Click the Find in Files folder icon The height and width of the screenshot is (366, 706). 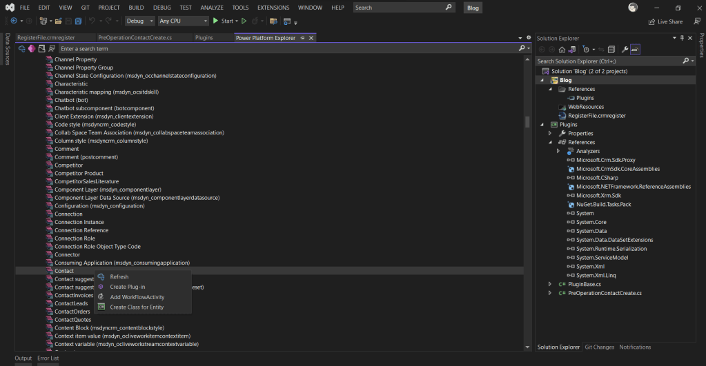coord(273,21)
